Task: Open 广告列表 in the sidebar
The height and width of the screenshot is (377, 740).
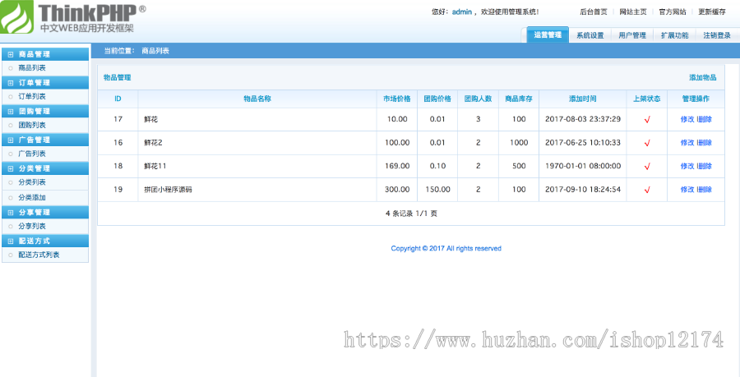Action: click(x=32, y=153)
